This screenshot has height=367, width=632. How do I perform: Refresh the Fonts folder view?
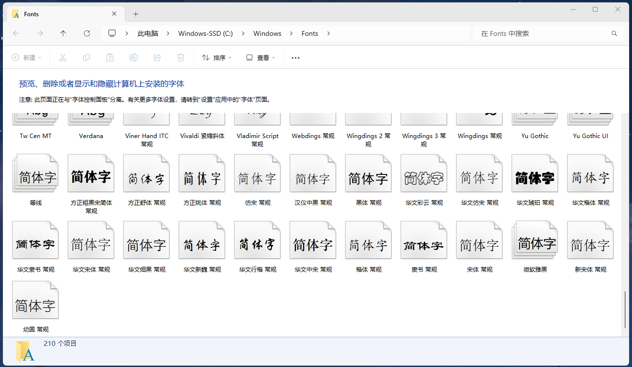(x=87, y=33)
